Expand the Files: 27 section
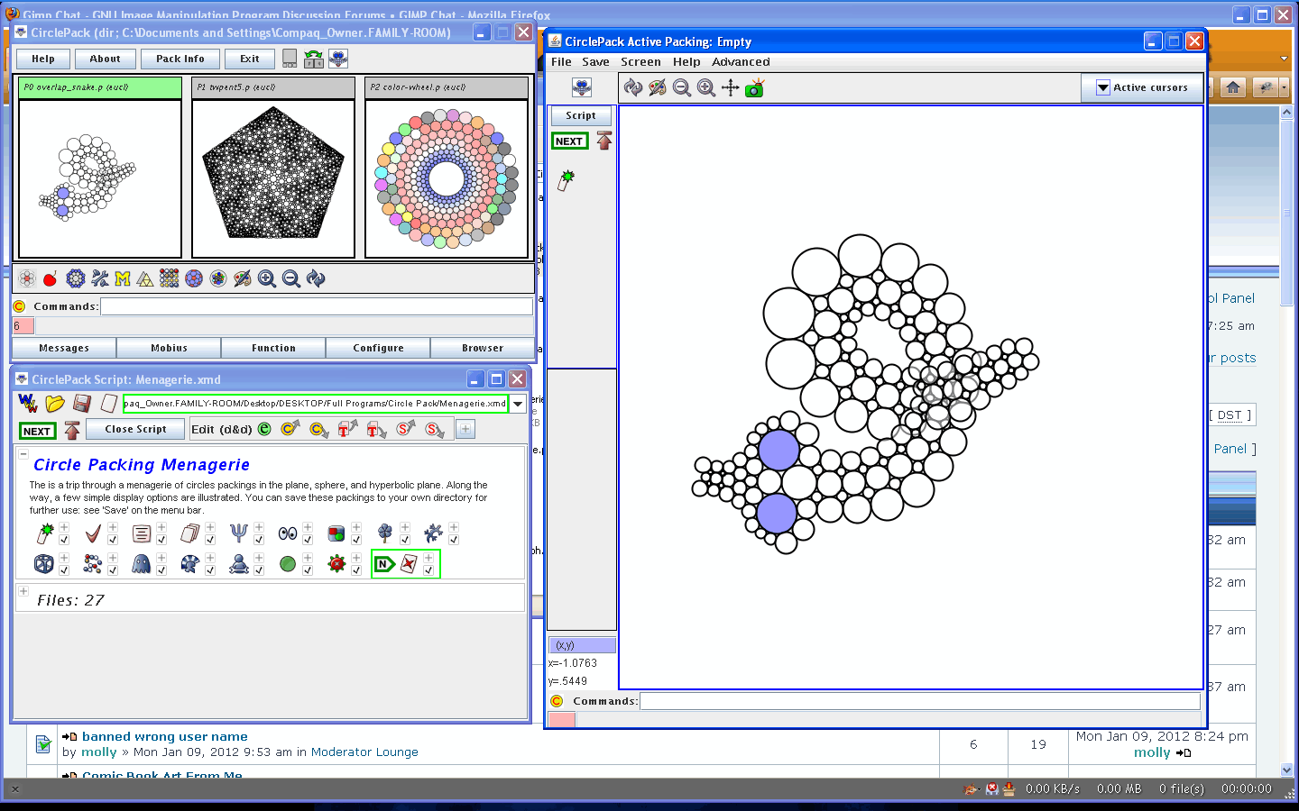This screenshot has width=1299, height=811. coord(23,591)
